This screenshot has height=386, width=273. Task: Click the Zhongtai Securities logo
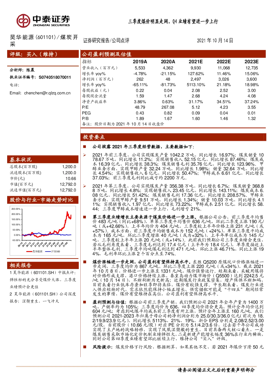click(43, 21)
